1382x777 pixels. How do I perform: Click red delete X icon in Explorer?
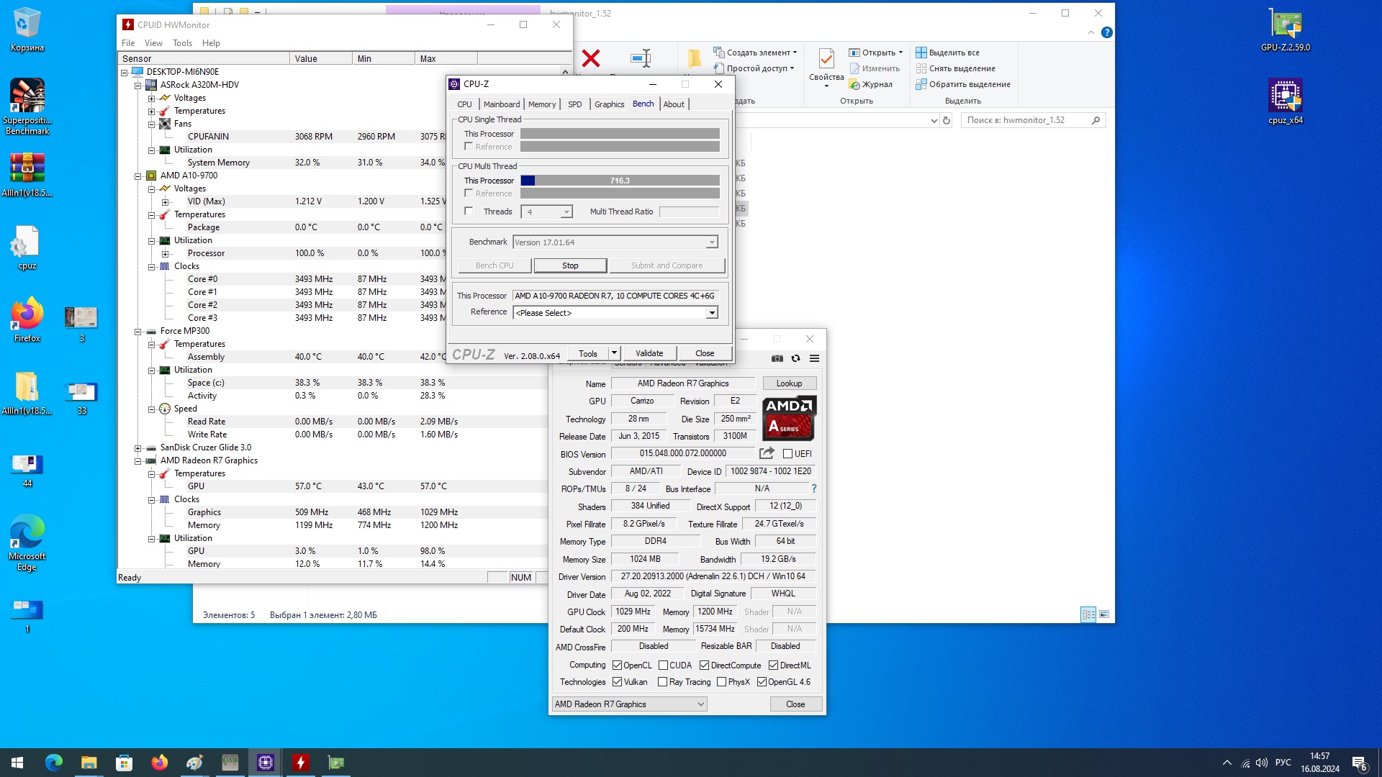pos(591,59)
